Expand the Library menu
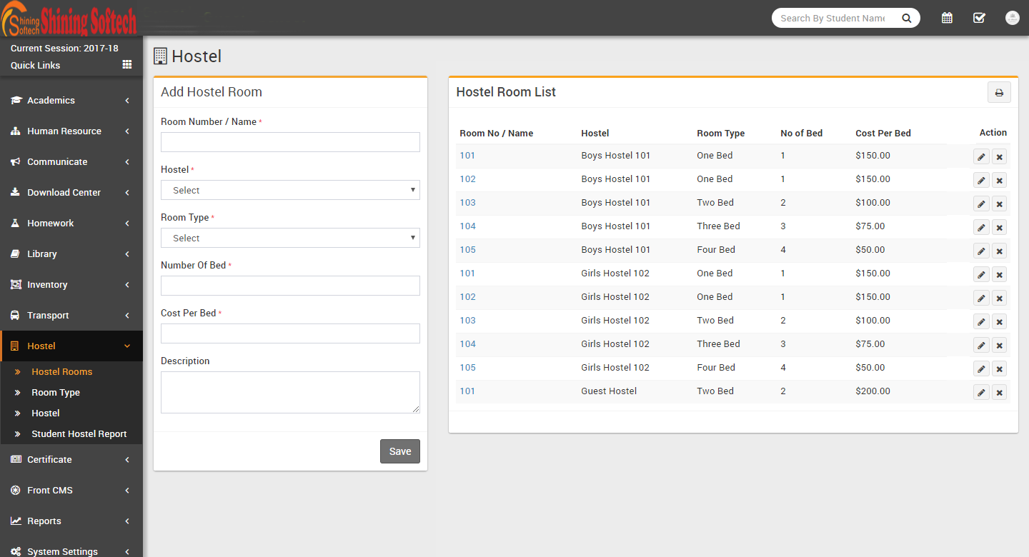This screenshot has height=557, width=1029. [x=71, y=254]
